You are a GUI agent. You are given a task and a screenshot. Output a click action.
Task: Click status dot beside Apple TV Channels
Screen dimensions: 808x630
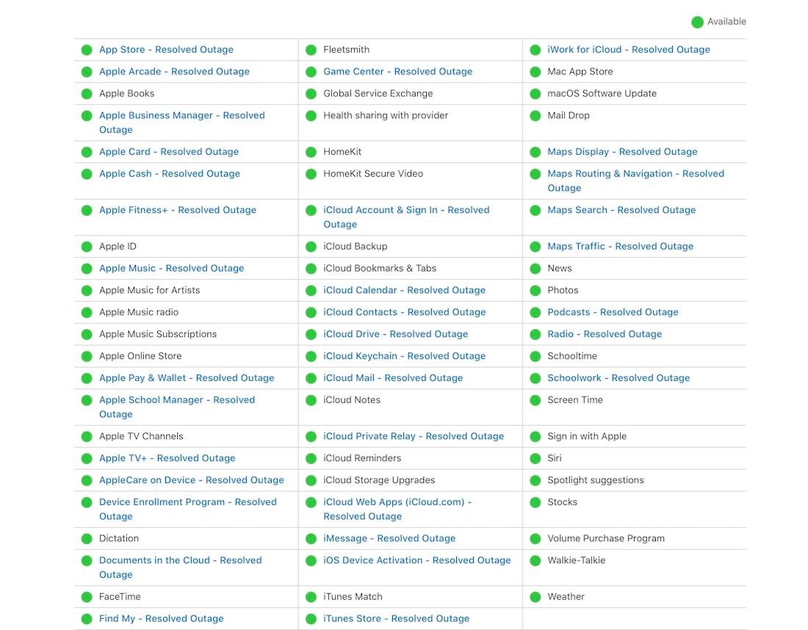point(87,437)
